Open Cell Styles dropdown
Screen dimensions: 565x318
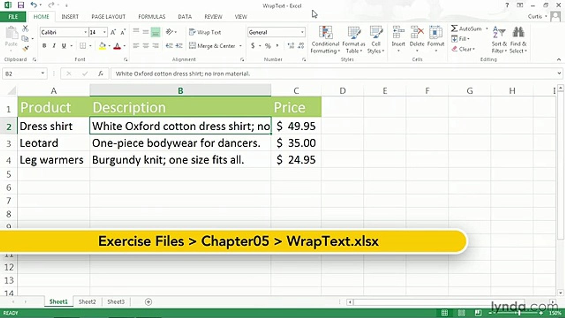pyautogui.click(x=376, y=39)
